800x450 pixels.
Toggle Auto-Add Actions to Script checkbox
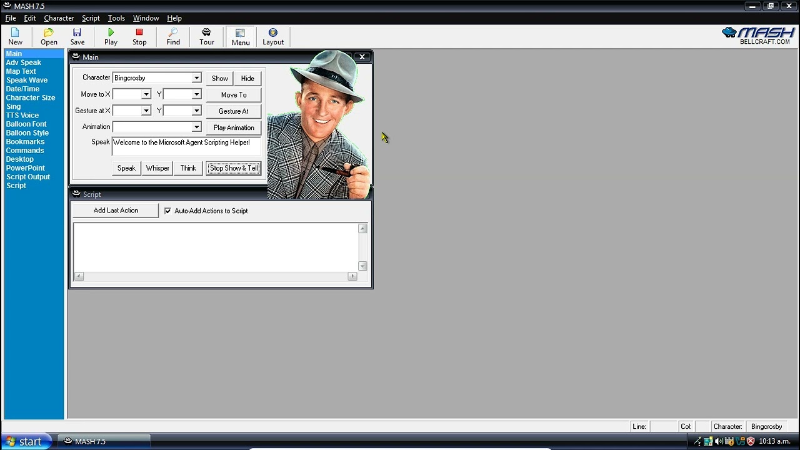[x=167, y=211]
